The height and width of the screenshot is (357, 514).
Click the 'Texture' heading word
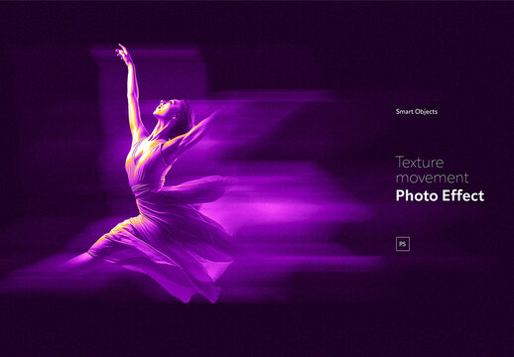pos(420,163)
